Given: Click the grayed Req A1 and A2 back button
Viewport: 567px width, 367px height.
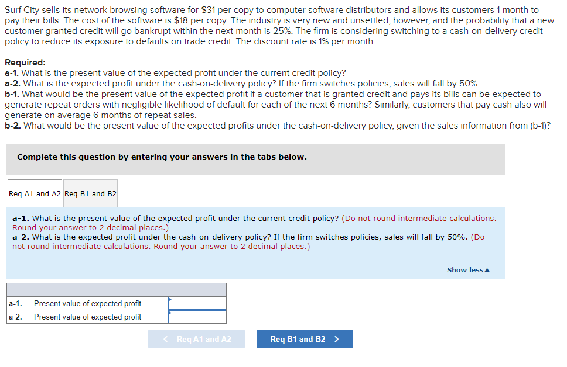Looking at the screenshot, I should click(x=196, y=339).
